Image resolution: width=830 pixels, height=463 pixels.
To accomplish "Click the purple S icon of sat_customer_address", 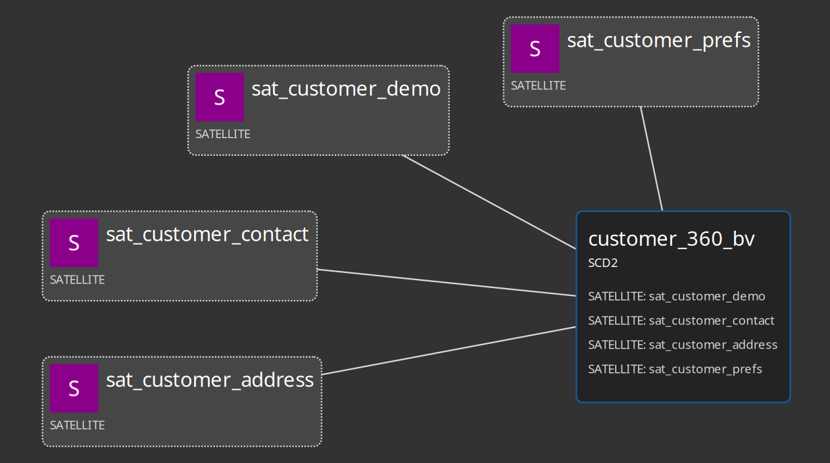I will (x=74, y=388).
